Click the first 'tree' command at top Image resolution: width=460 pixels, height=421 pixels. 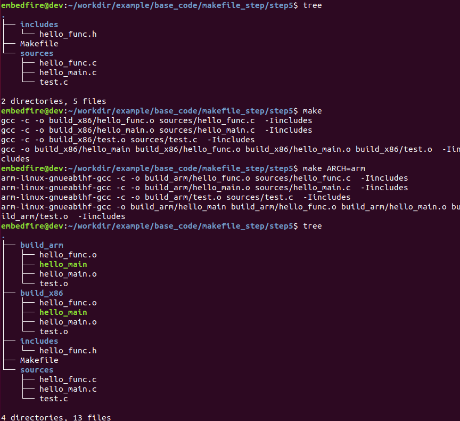[312, 5]
